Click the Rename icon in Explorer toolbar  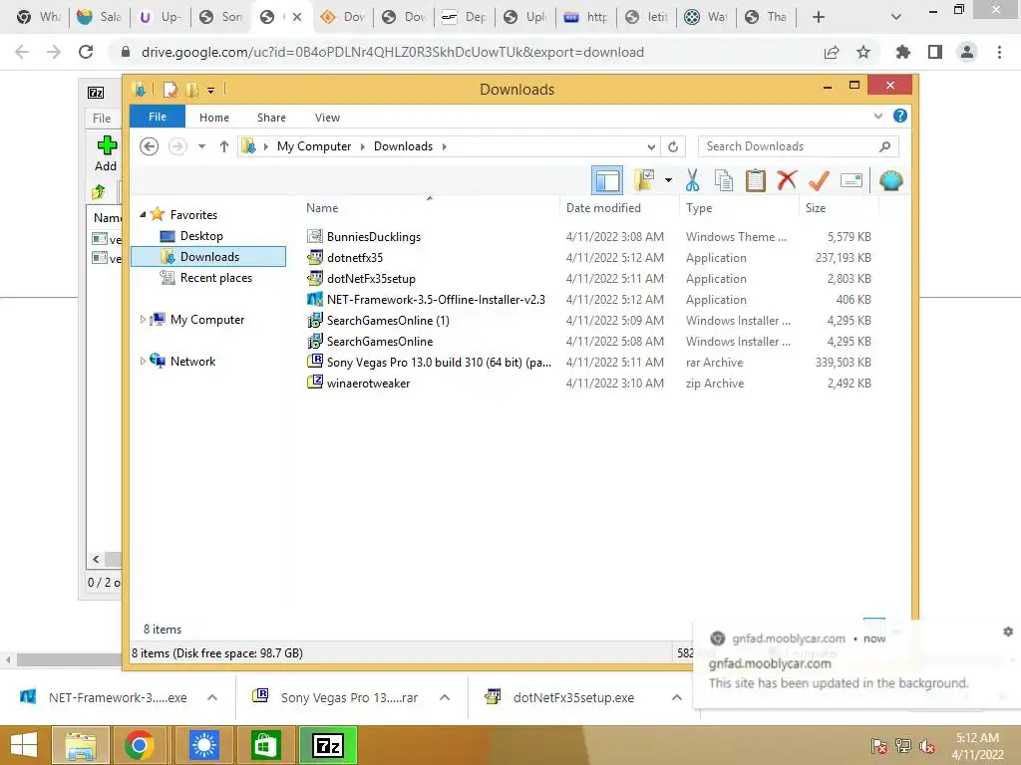tap(851, 180)
